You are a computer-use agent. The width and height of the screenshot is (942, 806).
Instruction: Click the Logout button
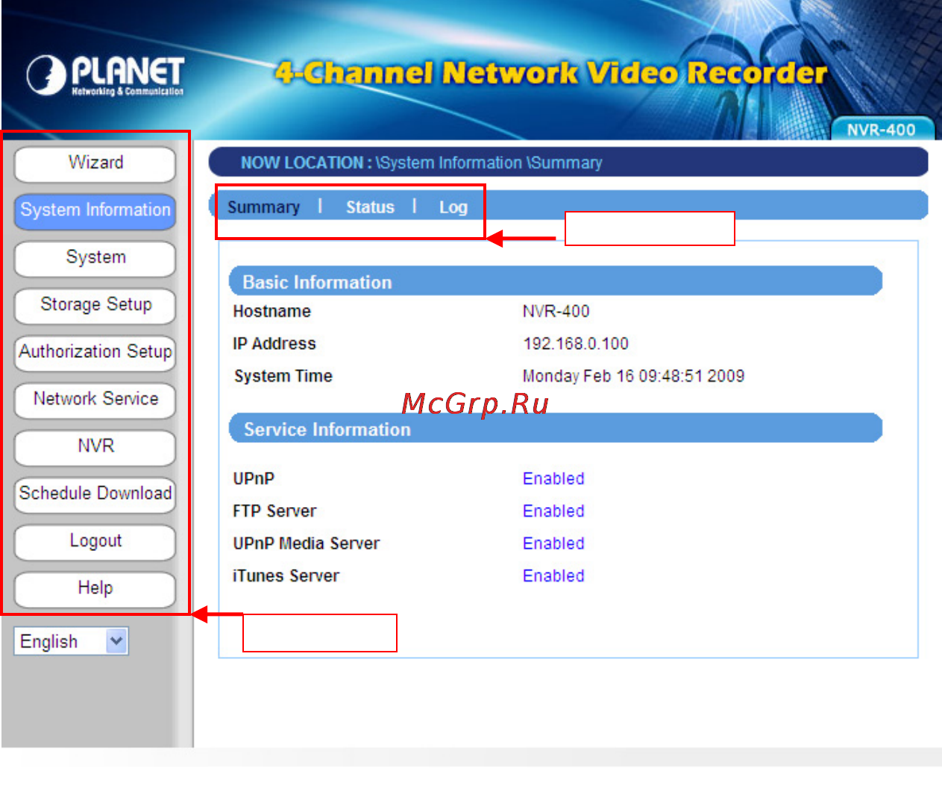pos(95,541)
